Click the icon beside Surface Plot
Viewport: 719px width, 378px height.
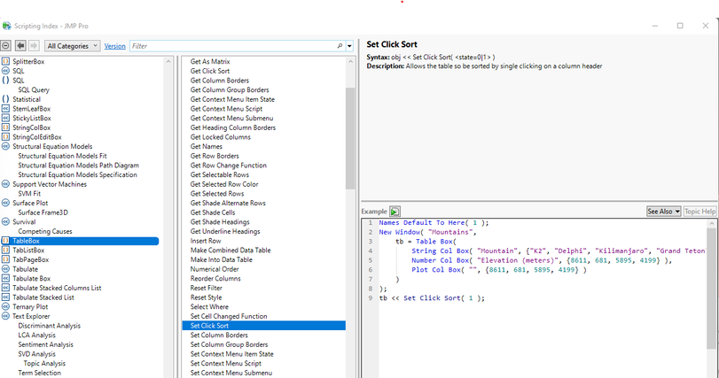pyautogui.click(x=6, y=203)
